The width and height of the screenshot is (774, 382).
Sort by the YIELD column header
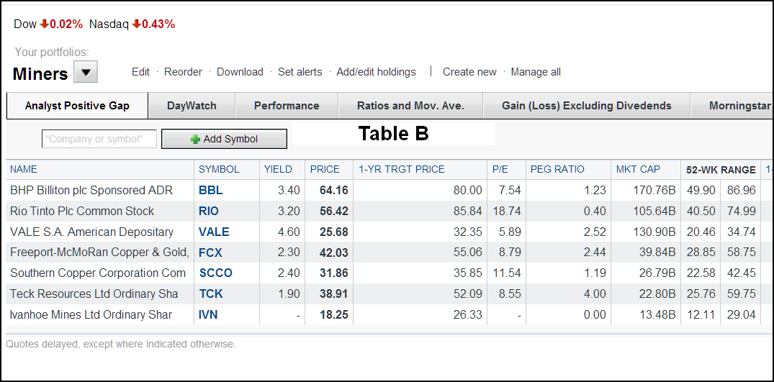coord(278,170)
